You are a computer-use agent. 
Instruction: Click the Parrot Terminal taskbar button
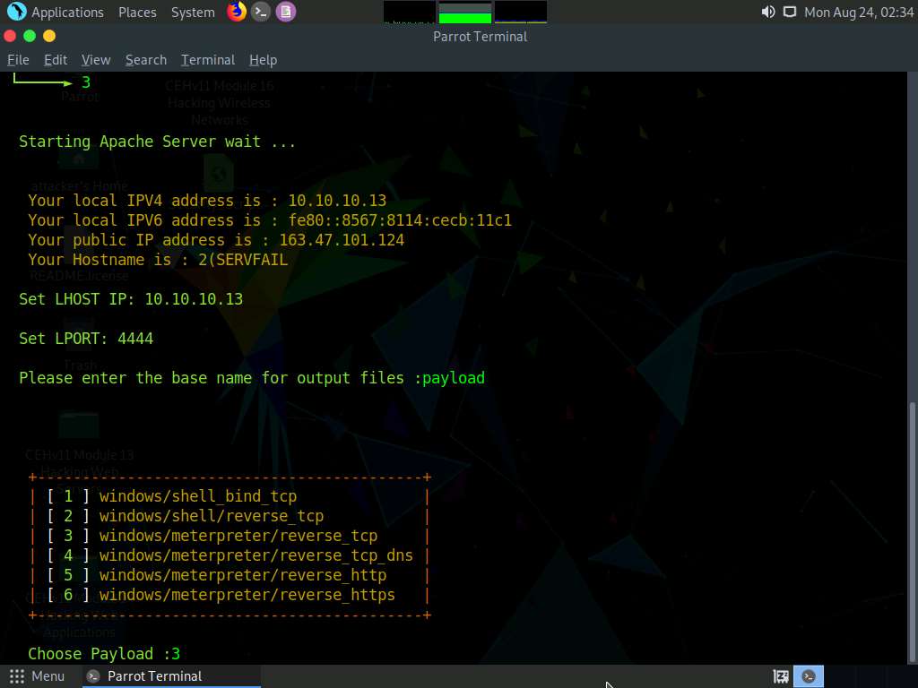point(170,676)
